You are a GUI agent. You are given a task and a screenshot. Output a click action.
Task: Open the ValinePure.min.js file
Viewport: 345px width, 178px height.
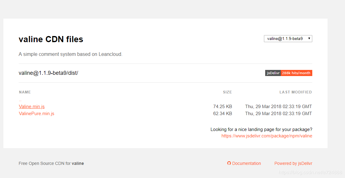pos(36,114)
